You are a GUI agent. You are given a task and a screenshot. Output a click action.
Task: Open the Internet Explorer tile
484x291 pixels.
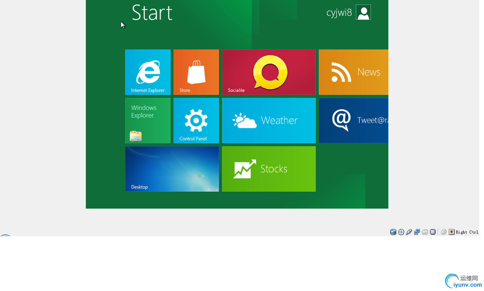point(148,72)
